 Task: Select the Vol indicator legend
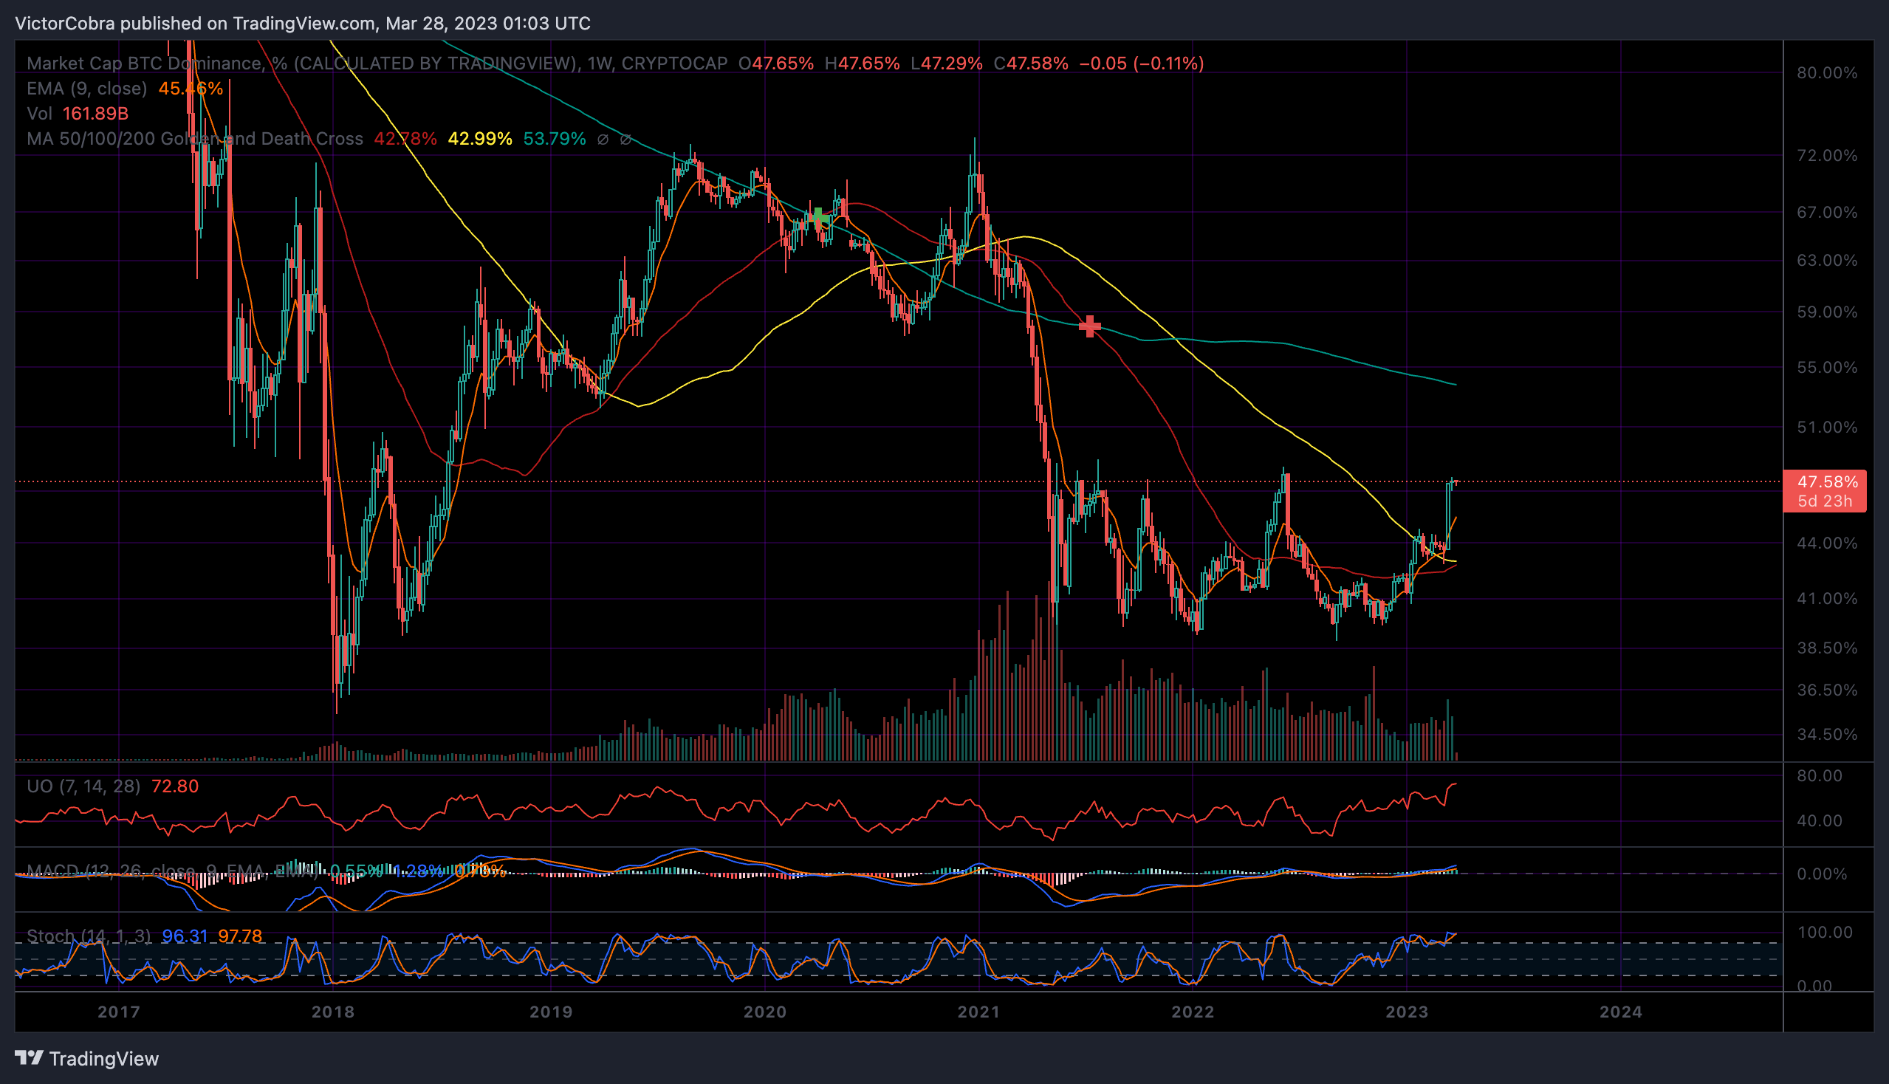pos(39,114)
